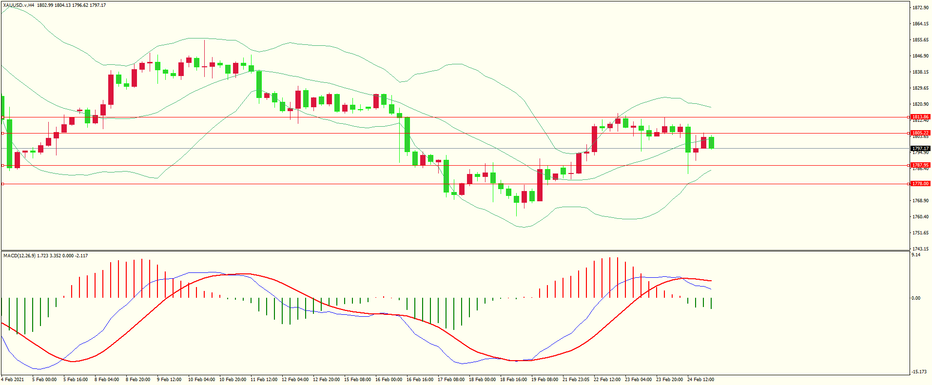
Task: Click the 19 Feb 08:00 time label
Action: pos(544,380)
